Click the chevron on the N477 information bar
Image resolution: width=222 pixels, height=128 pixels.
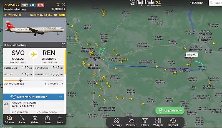60,97
